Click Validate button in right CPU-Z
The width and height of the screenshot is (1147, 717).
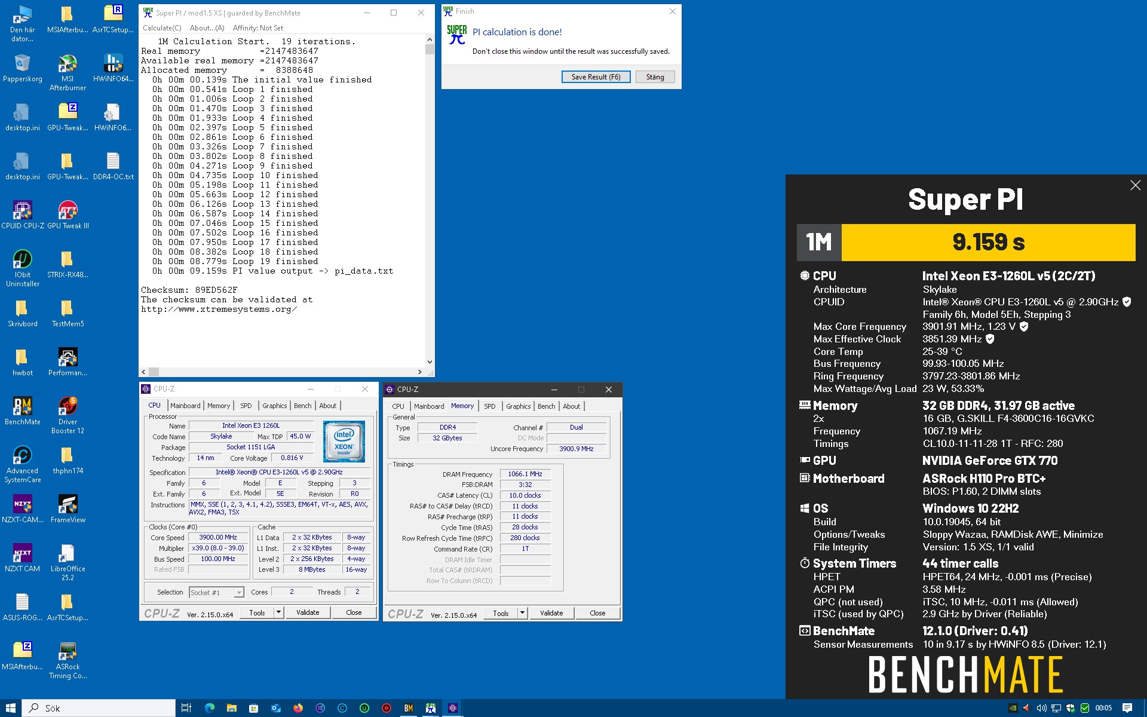coord(551,613)
